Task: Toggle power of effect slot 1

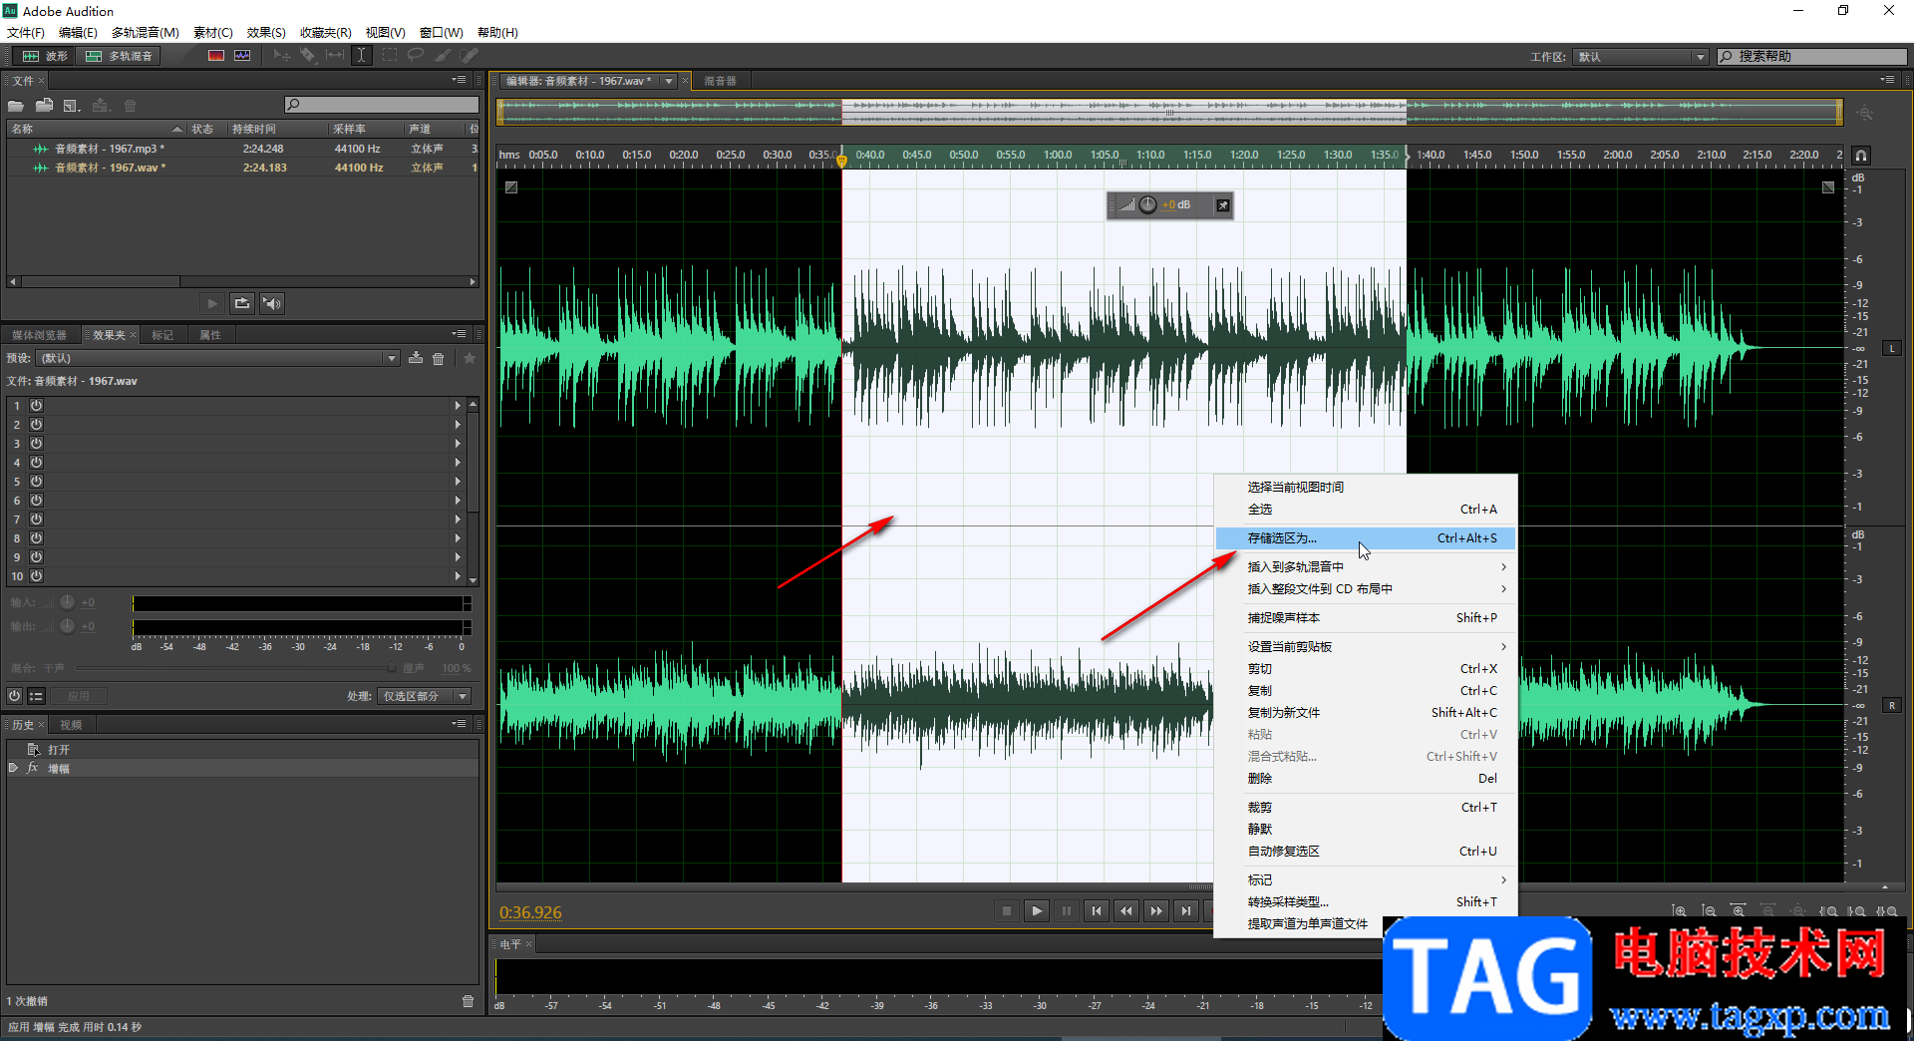Action: 36,406
